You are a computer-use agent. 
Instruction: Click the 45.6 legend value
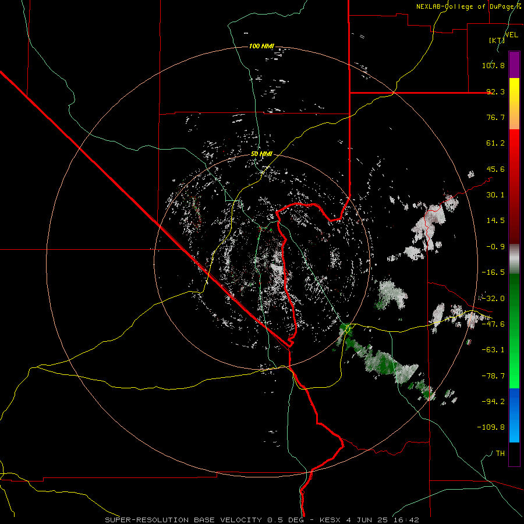495,169
